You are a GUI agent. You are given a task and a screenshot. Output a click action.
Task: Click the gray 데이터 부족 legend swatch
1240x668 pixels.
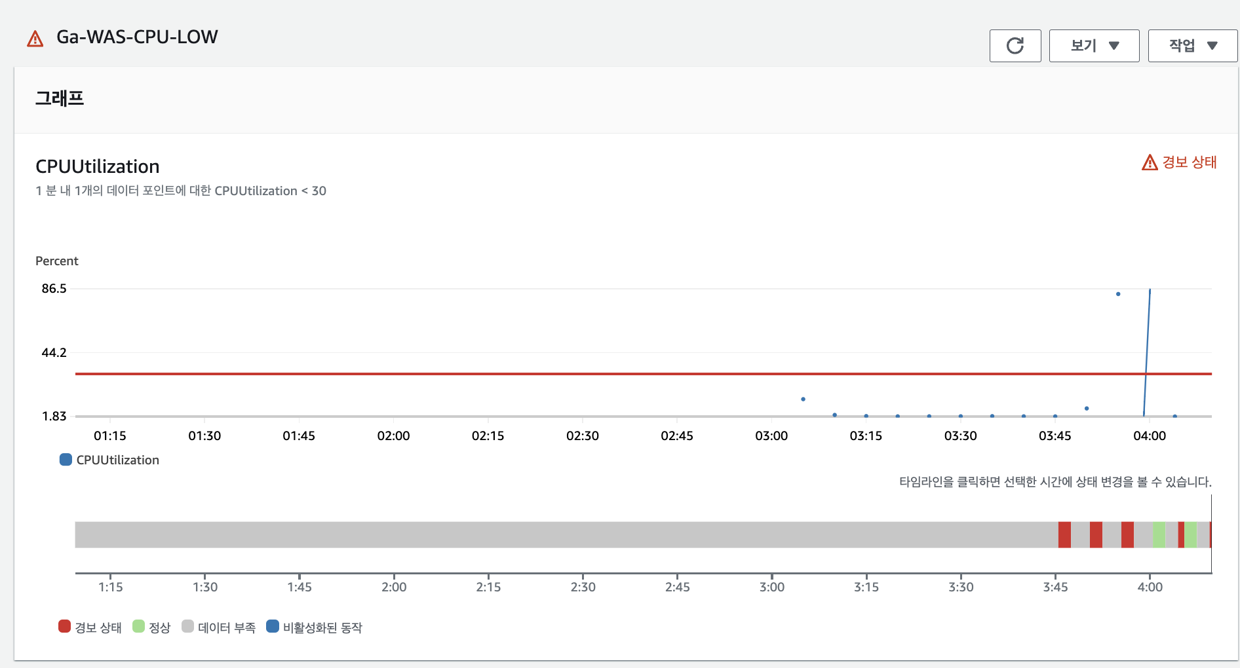click(187, 626)
